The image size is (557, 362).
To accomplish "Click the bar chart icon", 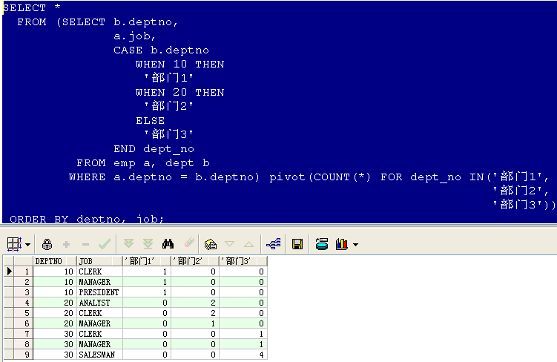I will [342, 244].
